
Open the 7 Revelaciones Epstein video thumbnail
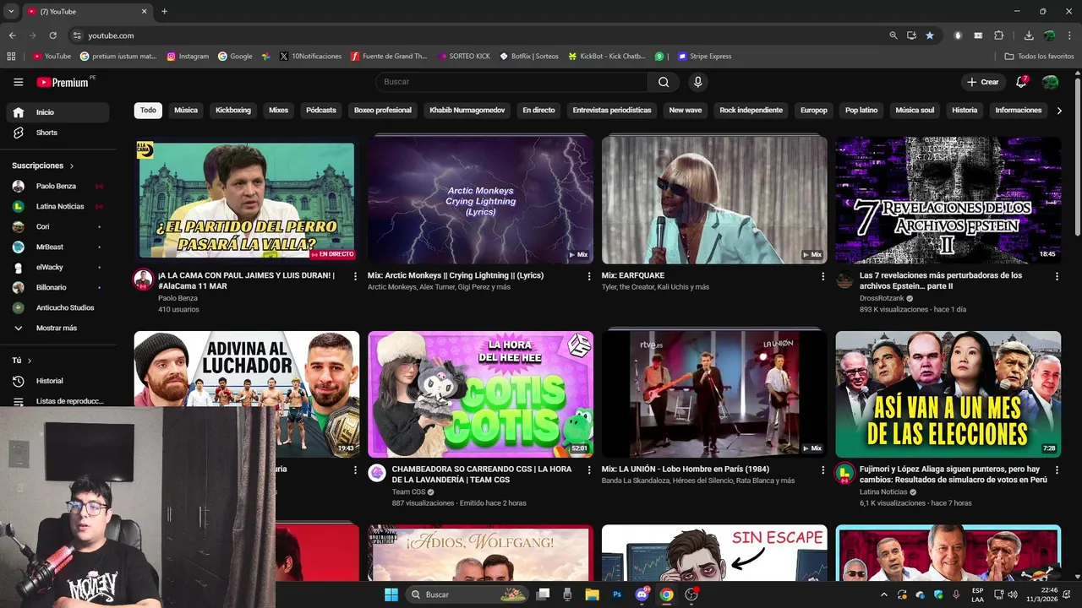click(x=948, y=200)
